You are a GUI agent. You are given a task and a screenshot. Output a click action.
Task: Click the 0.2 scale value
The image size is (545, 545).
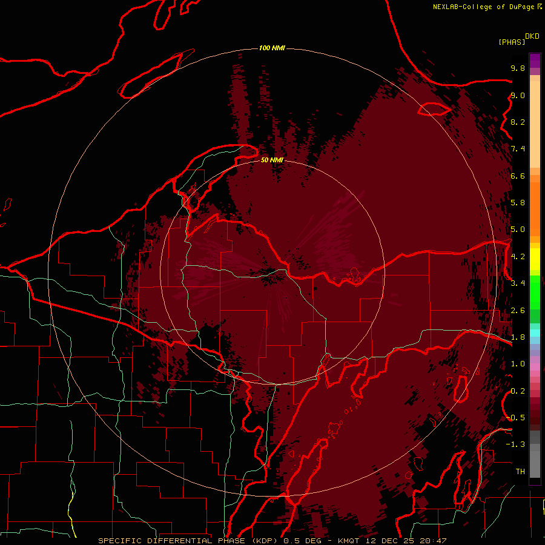point(518,391)
